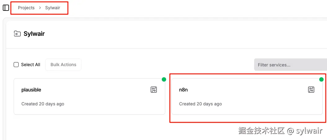Click the n8n service name
The image size is (327, 140).
[x=183, y=90]
